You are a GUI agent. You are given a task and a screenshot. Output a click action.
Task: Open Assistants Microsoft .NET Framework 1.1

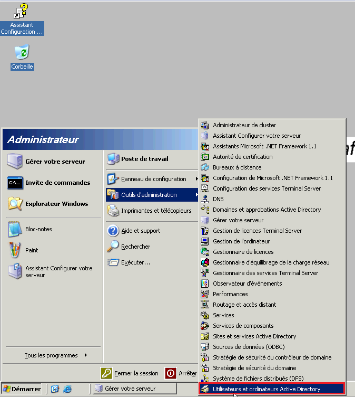pyautogui.click(x=273, y=146)
